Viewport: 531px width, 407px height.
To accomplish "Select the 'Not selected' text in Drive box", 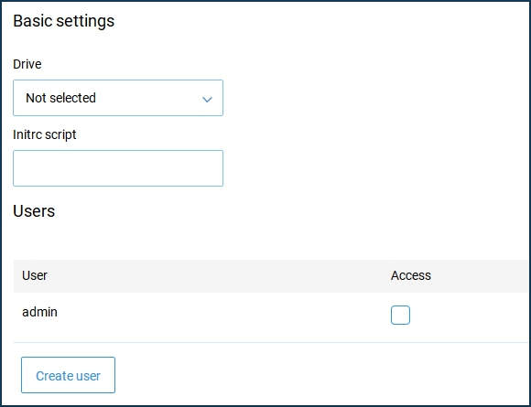I will tap(60, 98).
